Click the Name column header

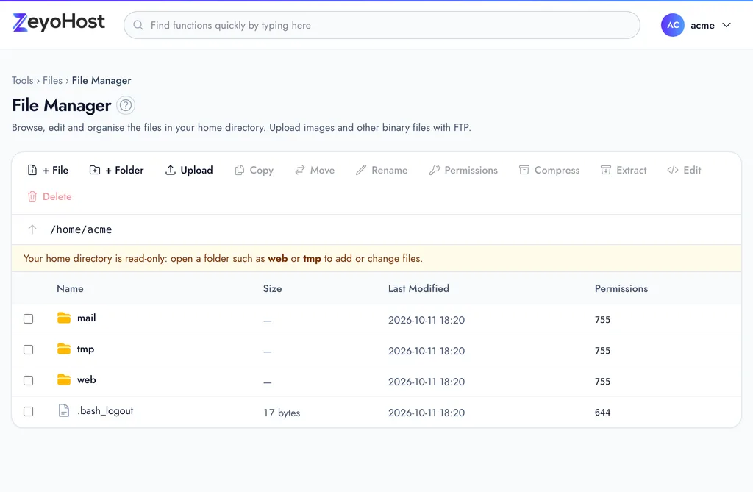click(70, 288)
